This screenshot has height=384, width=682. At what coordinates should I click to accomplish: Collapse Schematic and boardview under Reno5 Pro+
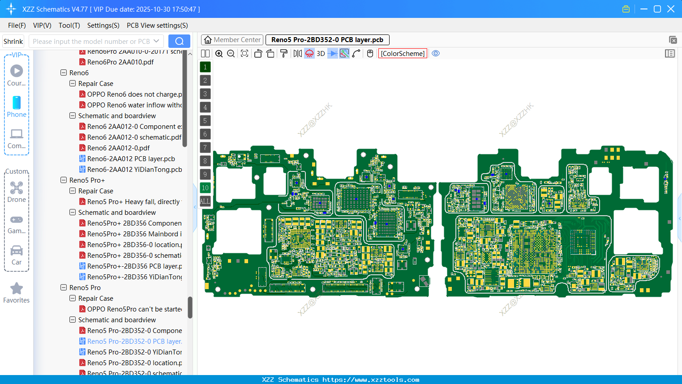click(72, 212)
